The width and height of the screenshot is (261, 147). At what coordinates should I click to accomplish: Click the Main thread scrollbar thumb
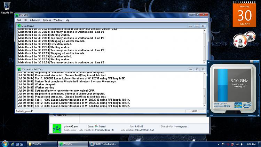[x=205, y=47]
